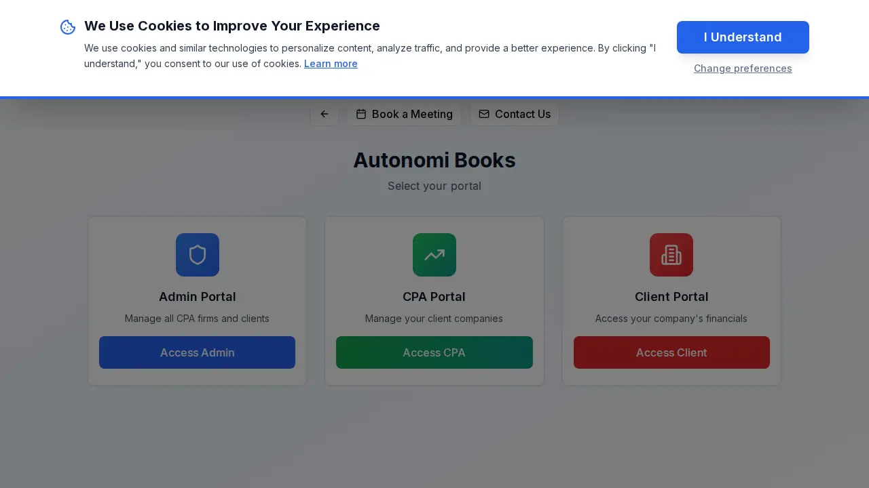Screen dimensions: 869x488
Task: Click the cookie icon in the banner
Action: (x=68, y=27)
